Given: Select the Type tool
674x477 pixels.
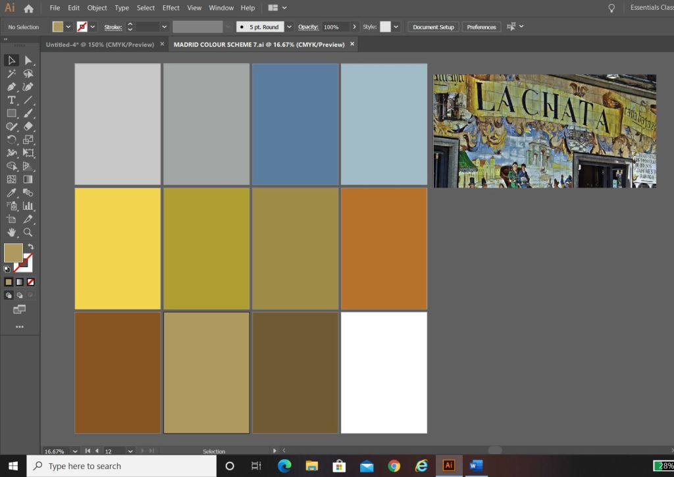Looking at the screenshot, I should tap(11, 100).
